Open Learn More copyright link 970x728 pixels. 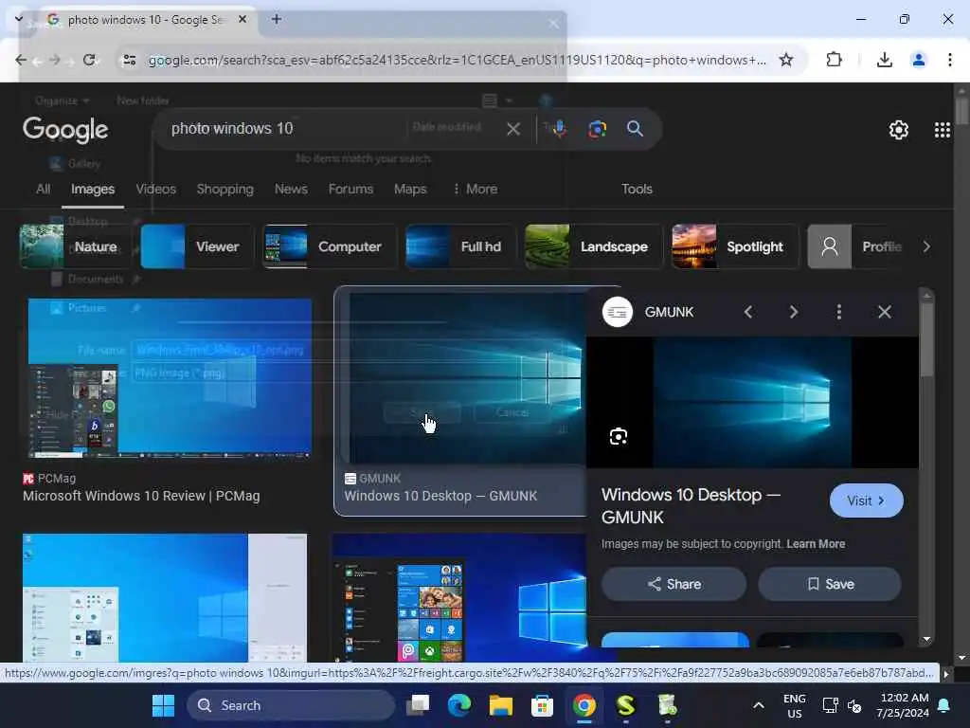816,543
